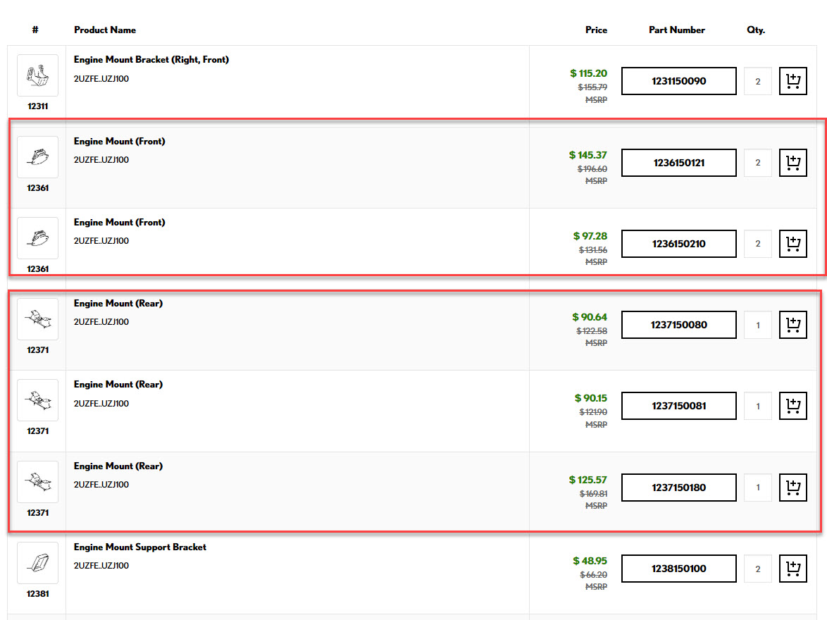View thumbnail of $125.57 Engine Mount (Rear)
The height and width of the screenshot is (620, 827).
point(37,482)
